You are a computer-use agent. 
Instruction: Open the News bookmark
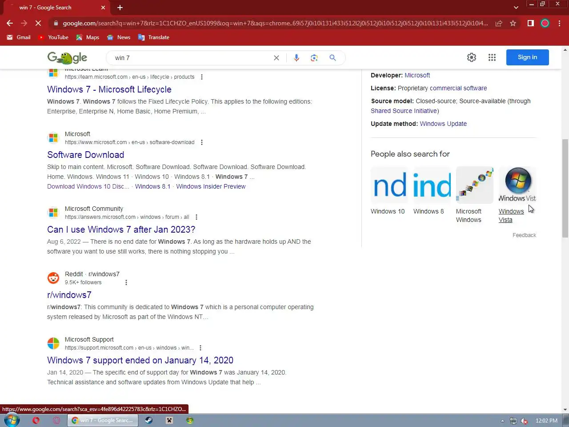pyautogui.click(x=119, y=37)
